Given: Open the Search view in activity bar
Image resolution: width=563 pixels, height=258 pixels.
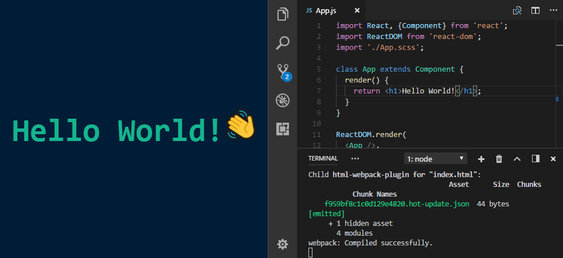Looking at the screenshot, I should [x=283, y=42].
